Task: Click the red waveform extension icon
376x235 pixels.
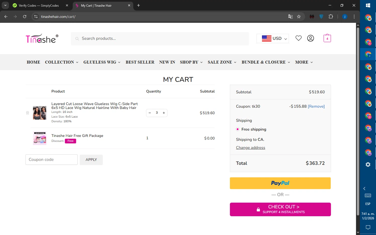Action: point(312,17)
